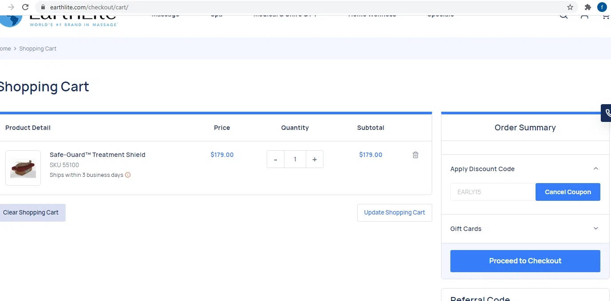The image size is (611, 301).
Task: Collapse the Apply Discount Code section
Action: coord(596,168)
